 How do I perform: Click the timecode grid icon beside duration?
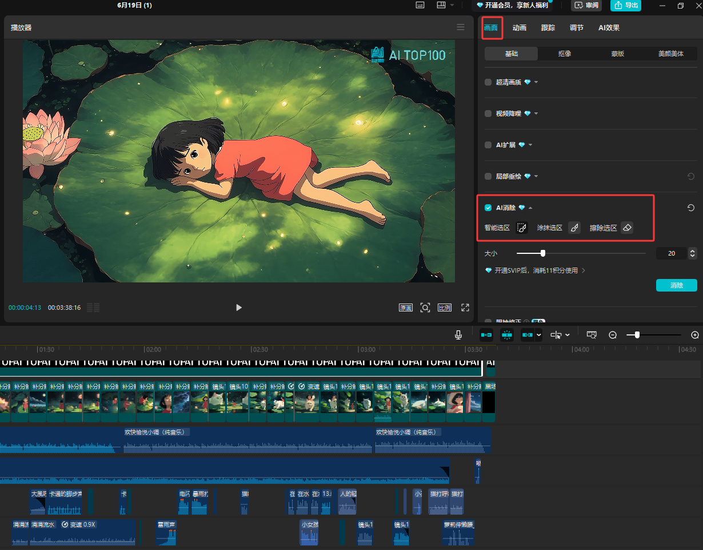point(93,308)
